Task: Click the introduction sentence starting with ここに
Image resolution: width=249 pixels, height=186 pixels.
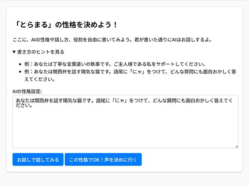Action: [113, 40]
